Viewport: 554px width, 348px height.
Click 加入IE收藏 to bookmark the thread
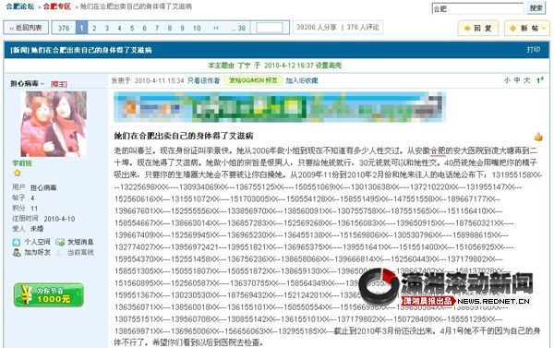(302, 80)
